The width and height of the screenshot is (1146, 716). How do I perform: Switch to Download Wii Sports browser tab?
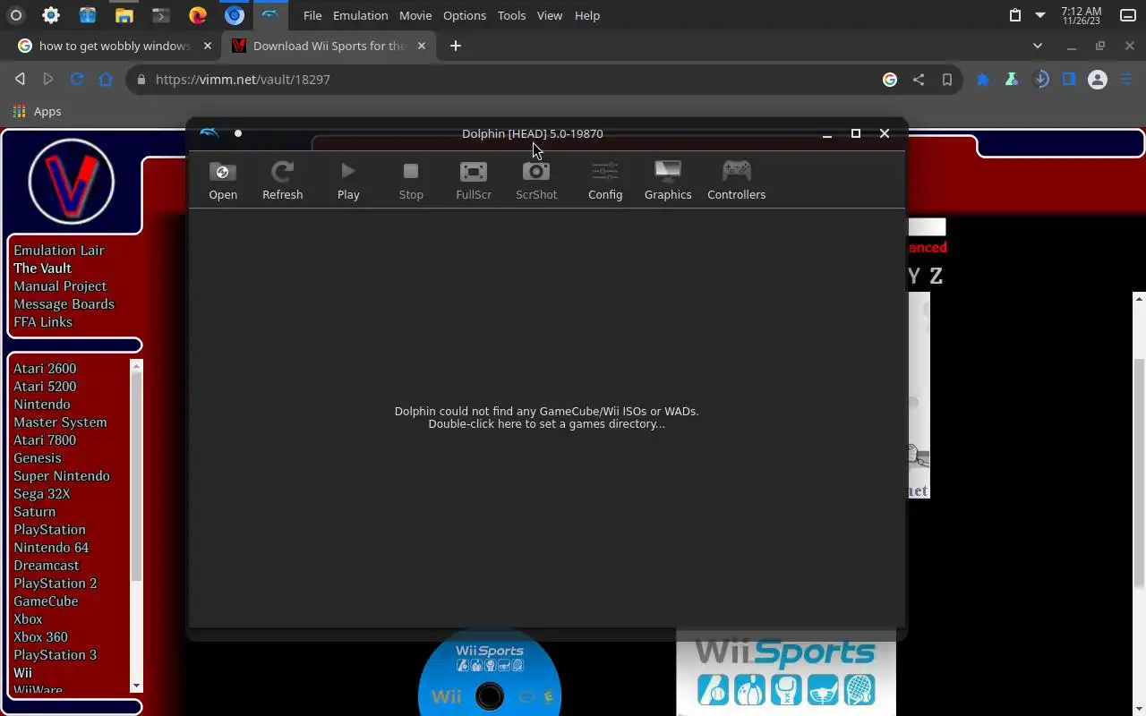[329, 46]
